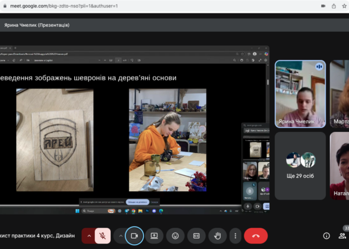349x249 pixels.
Task: Toggle the muted microphone button
Action: [x=103, y=236]
